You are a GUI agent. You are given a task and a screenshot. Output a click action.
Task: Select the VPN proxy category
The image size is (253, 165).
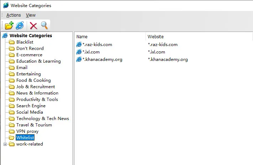(x=27, y=131)
